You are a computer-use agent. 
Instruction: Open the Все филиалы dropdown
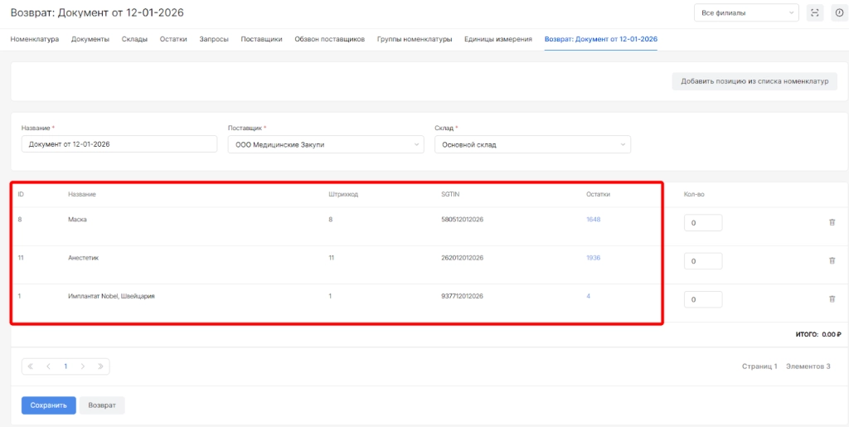(x=746, y=12)
